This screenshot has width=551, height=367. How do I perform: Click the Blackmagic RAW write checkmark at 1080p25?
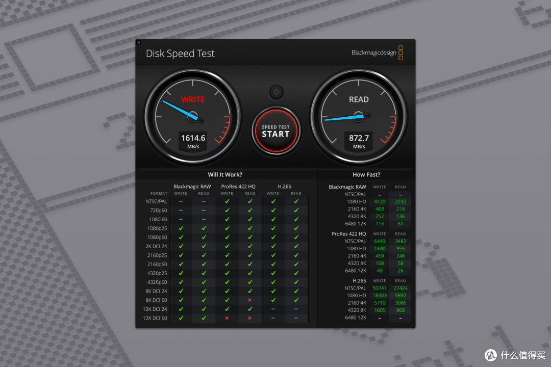point(181,228)
